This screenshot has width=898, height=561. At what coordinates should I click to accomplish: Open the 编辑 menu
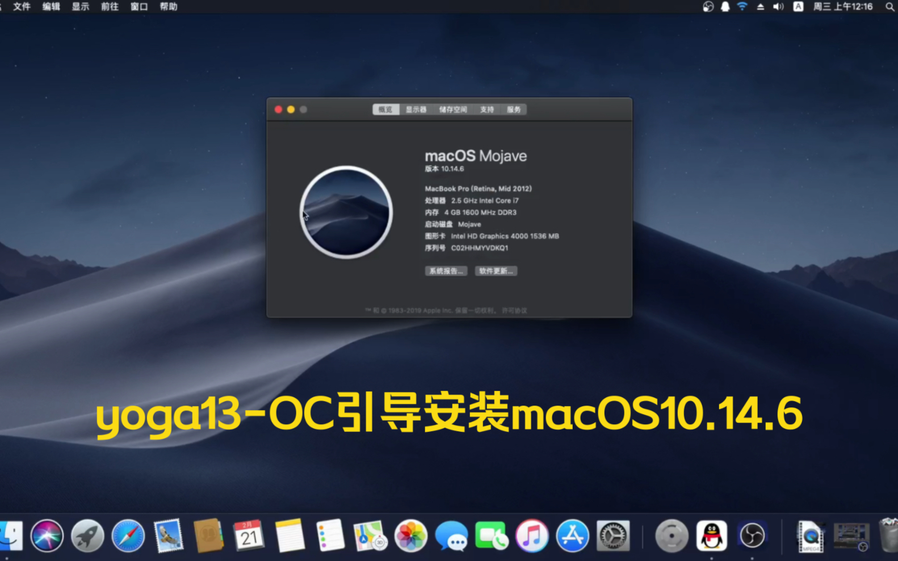tap(51, 7)
